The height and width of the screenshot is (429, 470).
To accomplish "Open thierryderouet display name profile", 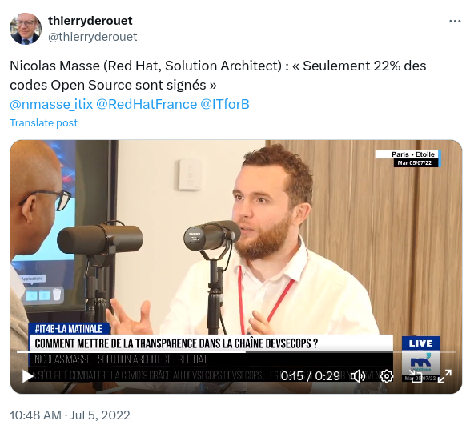I will 90,21.
